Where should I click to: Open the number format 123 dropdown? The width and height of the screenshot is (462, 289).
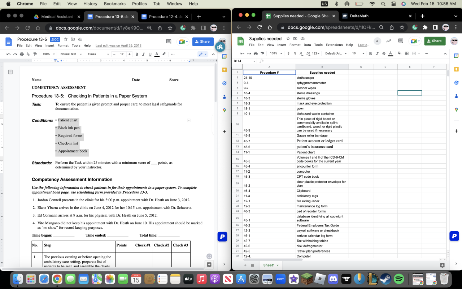(x=316, y=53)
